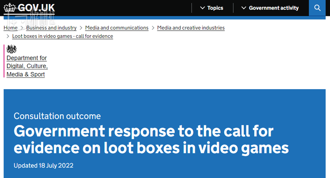The width and height of the screenshot is (330, 178).
Task: Click the royal coat of arms crest
Action: tap(11, 49)
